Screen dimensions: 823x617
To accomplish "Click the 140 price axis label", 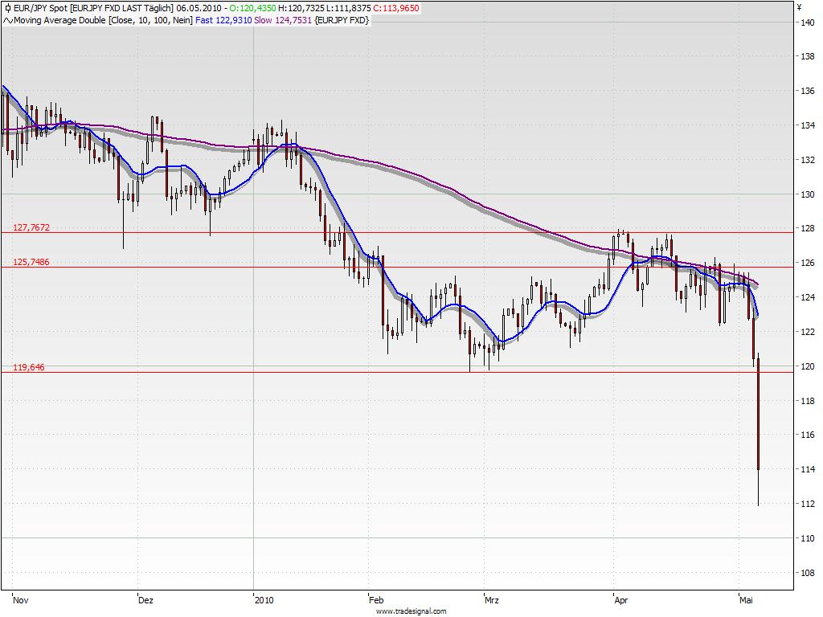I will point(808,22).
